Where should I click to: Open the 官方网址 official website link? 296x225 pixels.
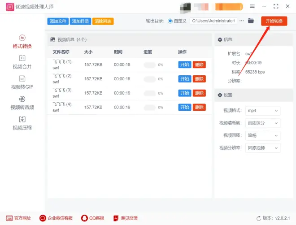18,218
